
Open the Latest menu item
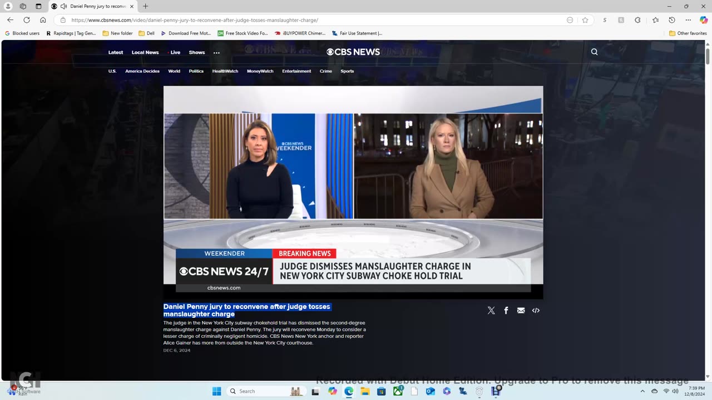[116, 52]
